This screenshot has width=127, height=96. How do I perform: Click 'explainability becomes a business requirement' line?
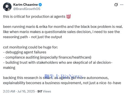(x=62, y=83)
